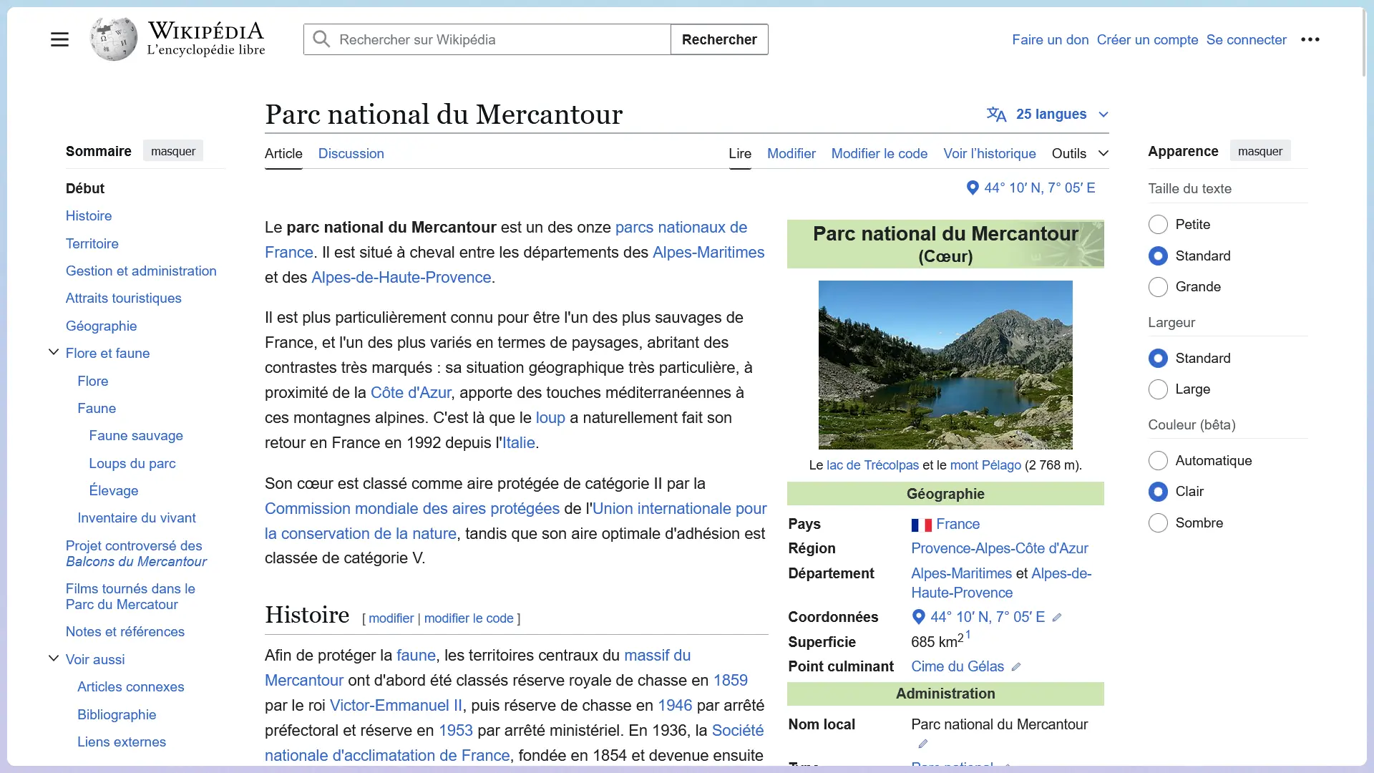Open the Alpes-Maritimes link in intro

pos(708,252)
